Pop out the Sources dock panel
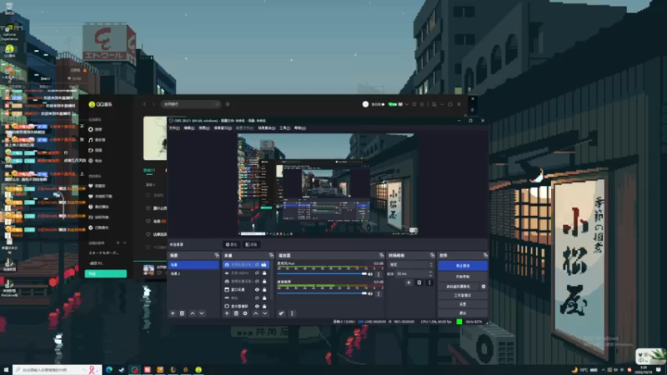 (271, 256)
